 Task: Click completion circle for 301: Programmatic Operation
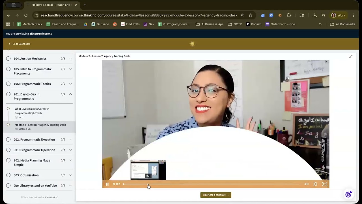click(8, 150)
